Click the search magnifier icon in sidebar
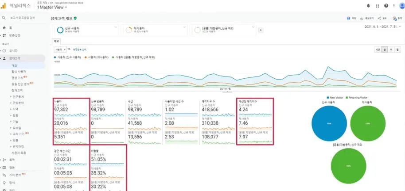 [4, 18]
